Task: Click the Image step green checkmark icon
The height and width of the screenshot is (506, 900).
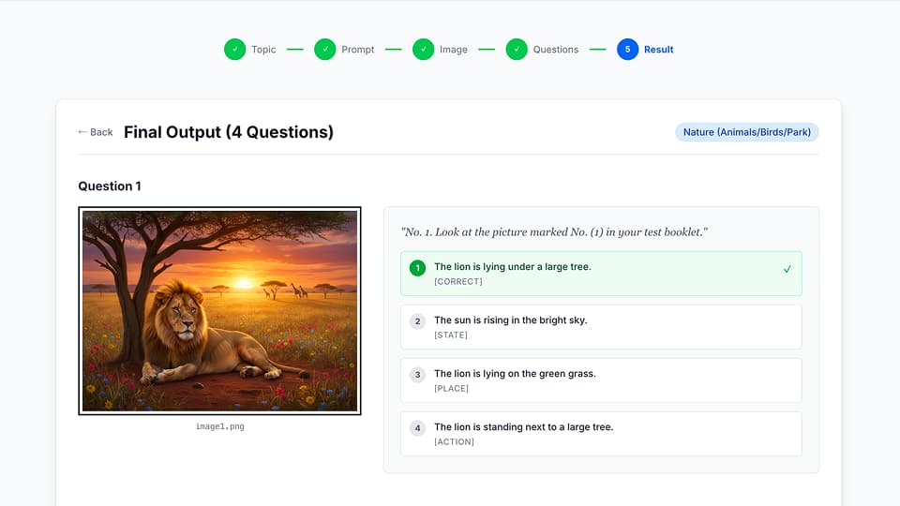Action: pos(423,50)
